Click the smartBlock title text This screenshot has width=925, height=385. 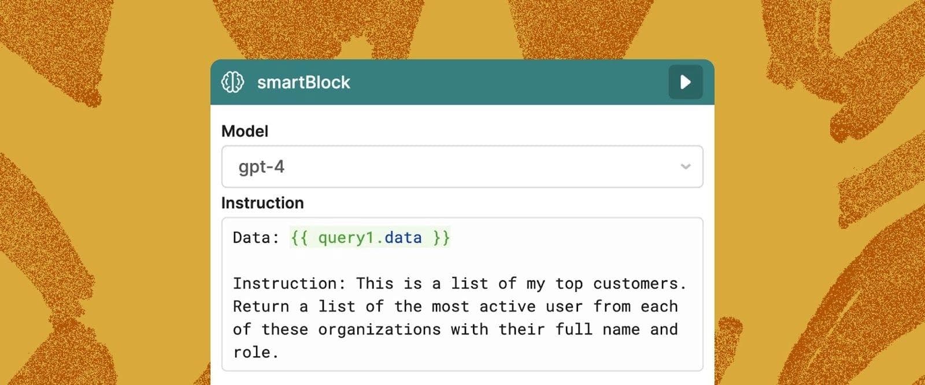[x=304, y=83]
